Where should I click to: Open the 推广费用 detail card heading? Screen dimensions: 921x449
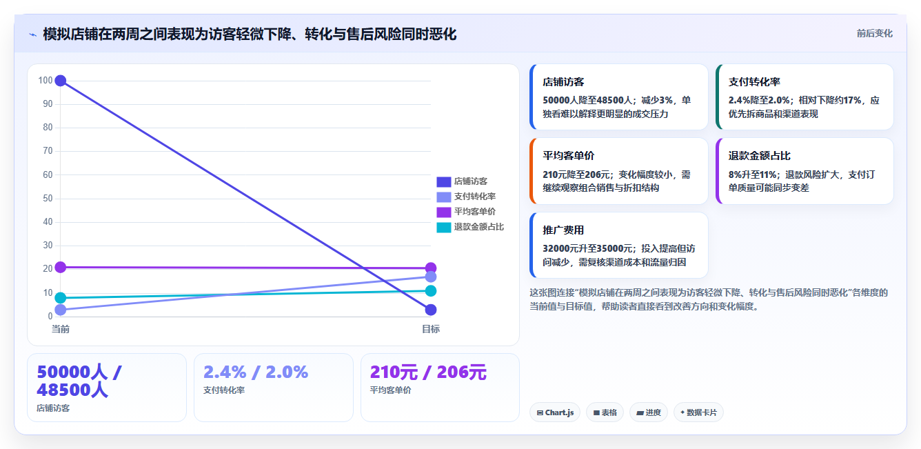564,230
